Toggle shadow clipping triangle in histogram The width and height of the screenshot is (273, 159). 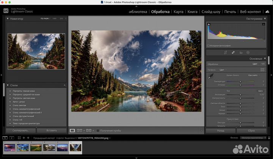pos(209,24)
